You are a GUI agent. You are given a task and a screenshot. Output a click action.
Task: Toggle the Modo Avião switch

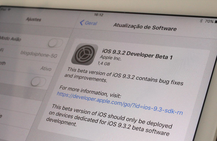point(56,43)
